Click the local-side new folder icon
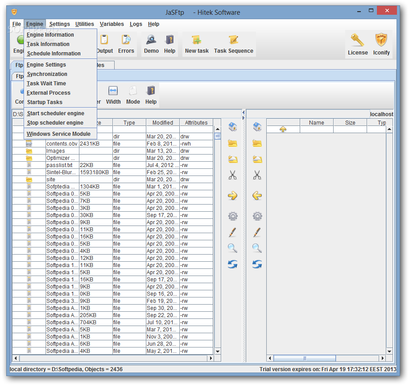This screenshot has width=409, height=385. coord(233,159)
